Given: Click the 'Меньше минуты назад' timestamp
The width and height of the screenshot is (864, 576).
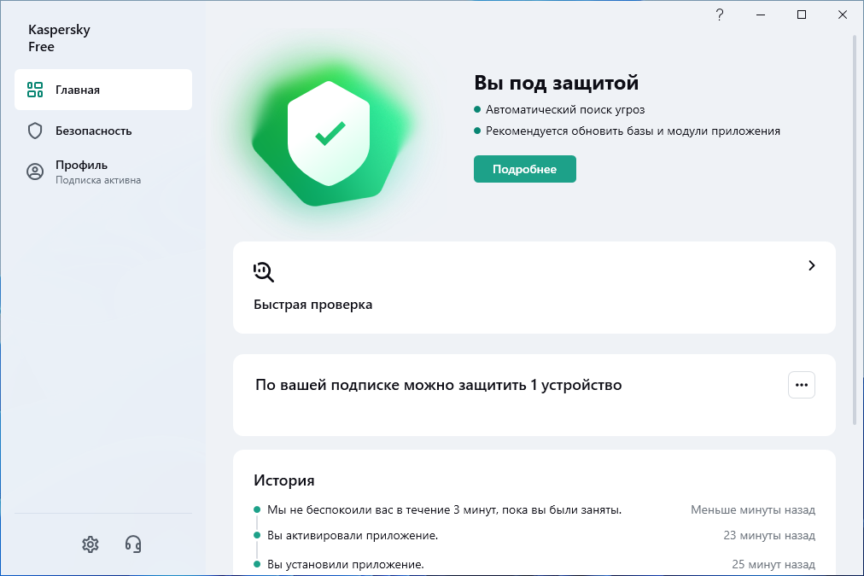Looking at the screenshot, I should [x=753, y=510].
